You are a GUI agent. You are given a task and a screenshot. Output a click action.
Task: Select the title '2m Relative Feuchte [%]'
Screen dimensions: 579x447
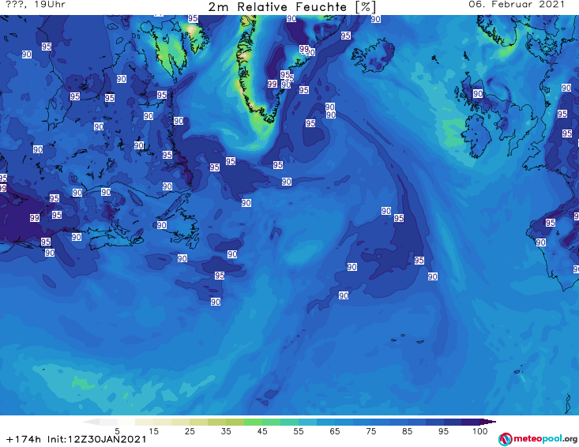[291, 7]
